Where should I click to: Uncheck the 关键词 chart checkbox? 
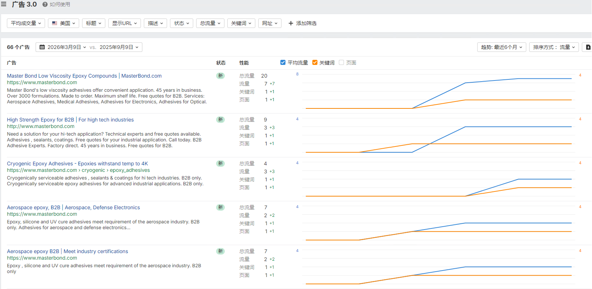tap(315, 62)
